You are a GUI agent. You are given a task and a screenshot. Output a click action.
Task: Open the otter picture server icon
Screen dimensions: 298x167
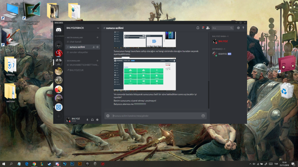coord(59,98)
